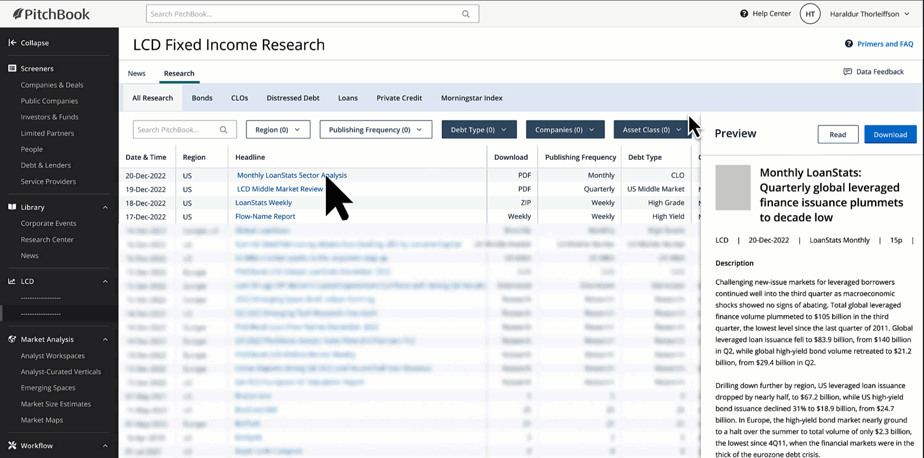Open the LoanStats Weekly headline
Viewport: 924px width, 458px height.
coord(263,203)
